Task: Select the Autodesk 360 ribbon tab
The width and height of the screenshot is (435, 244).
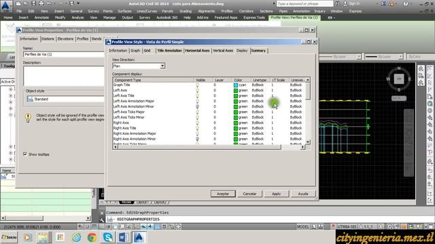Action: point(167,18)
